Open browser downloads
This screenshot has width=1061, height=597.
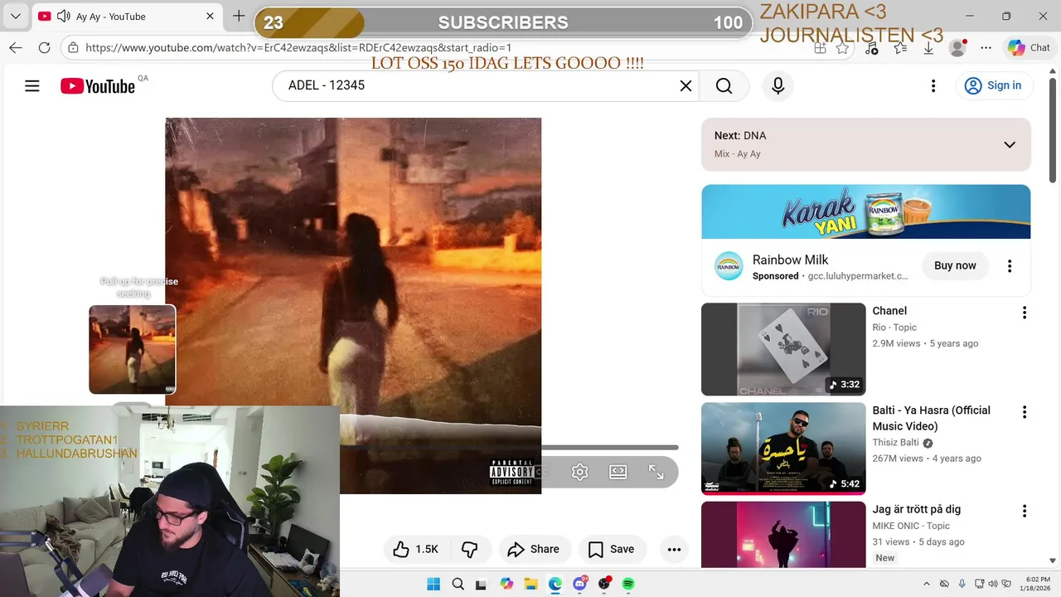[928, 48]
